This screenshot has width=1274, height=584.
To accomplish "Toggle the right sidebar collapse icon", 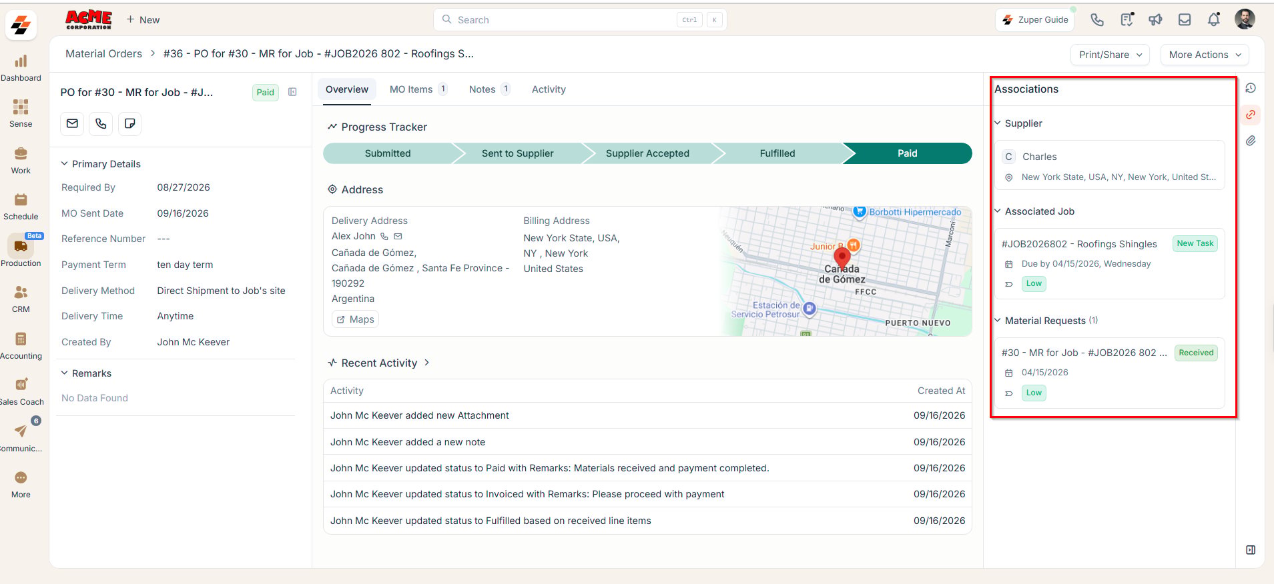I will click(1251, 550).
